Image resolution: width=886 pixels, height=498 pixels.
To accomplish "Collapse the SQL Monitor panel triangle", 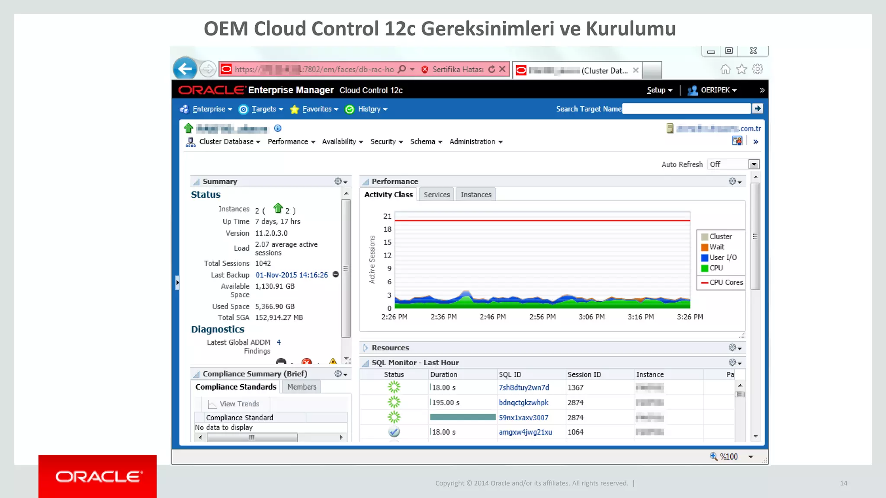I will pyautogui.click(x=366, y=363).
